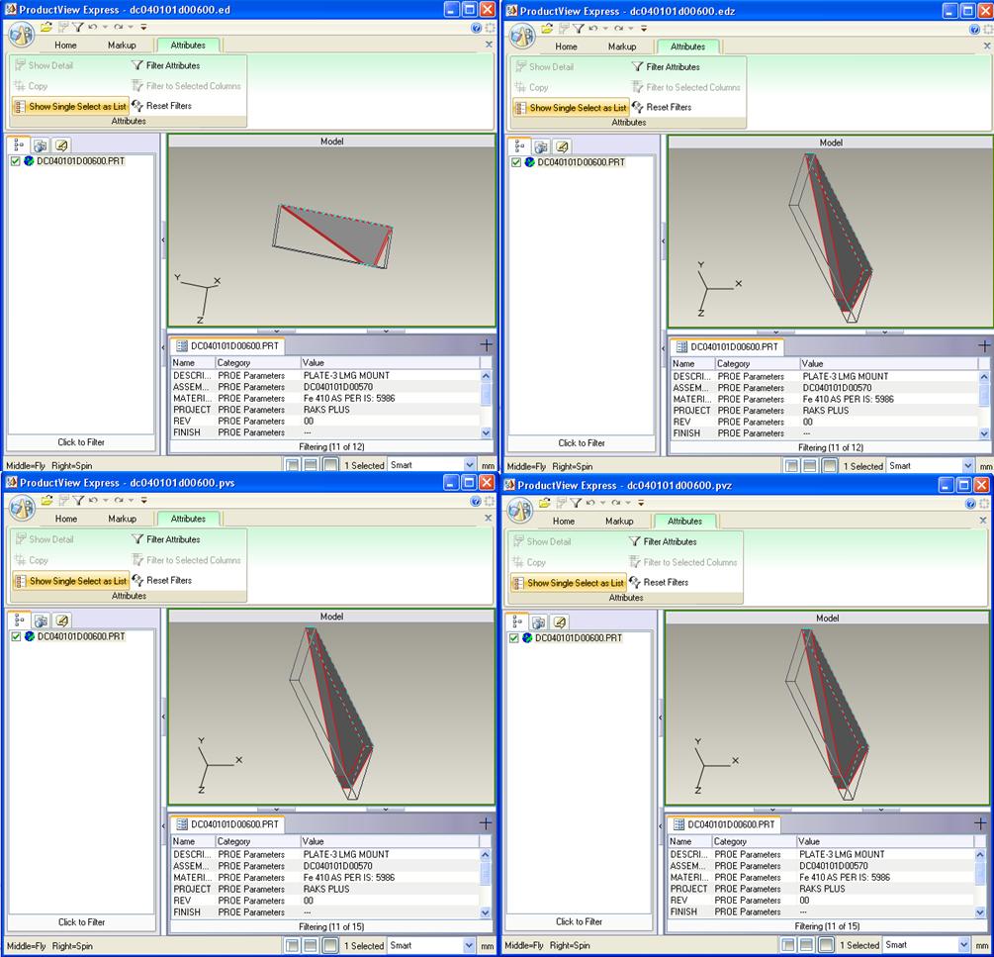
Task: Click the Click to Filter field in .ed window
Action: (81, 442)
